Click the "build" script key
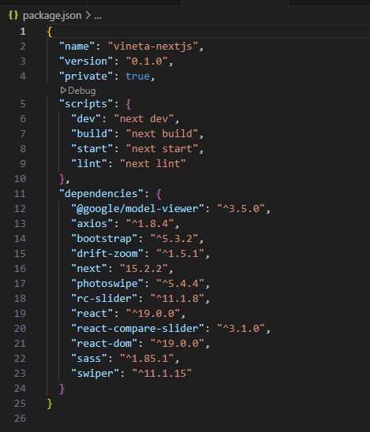 (92, 134)
